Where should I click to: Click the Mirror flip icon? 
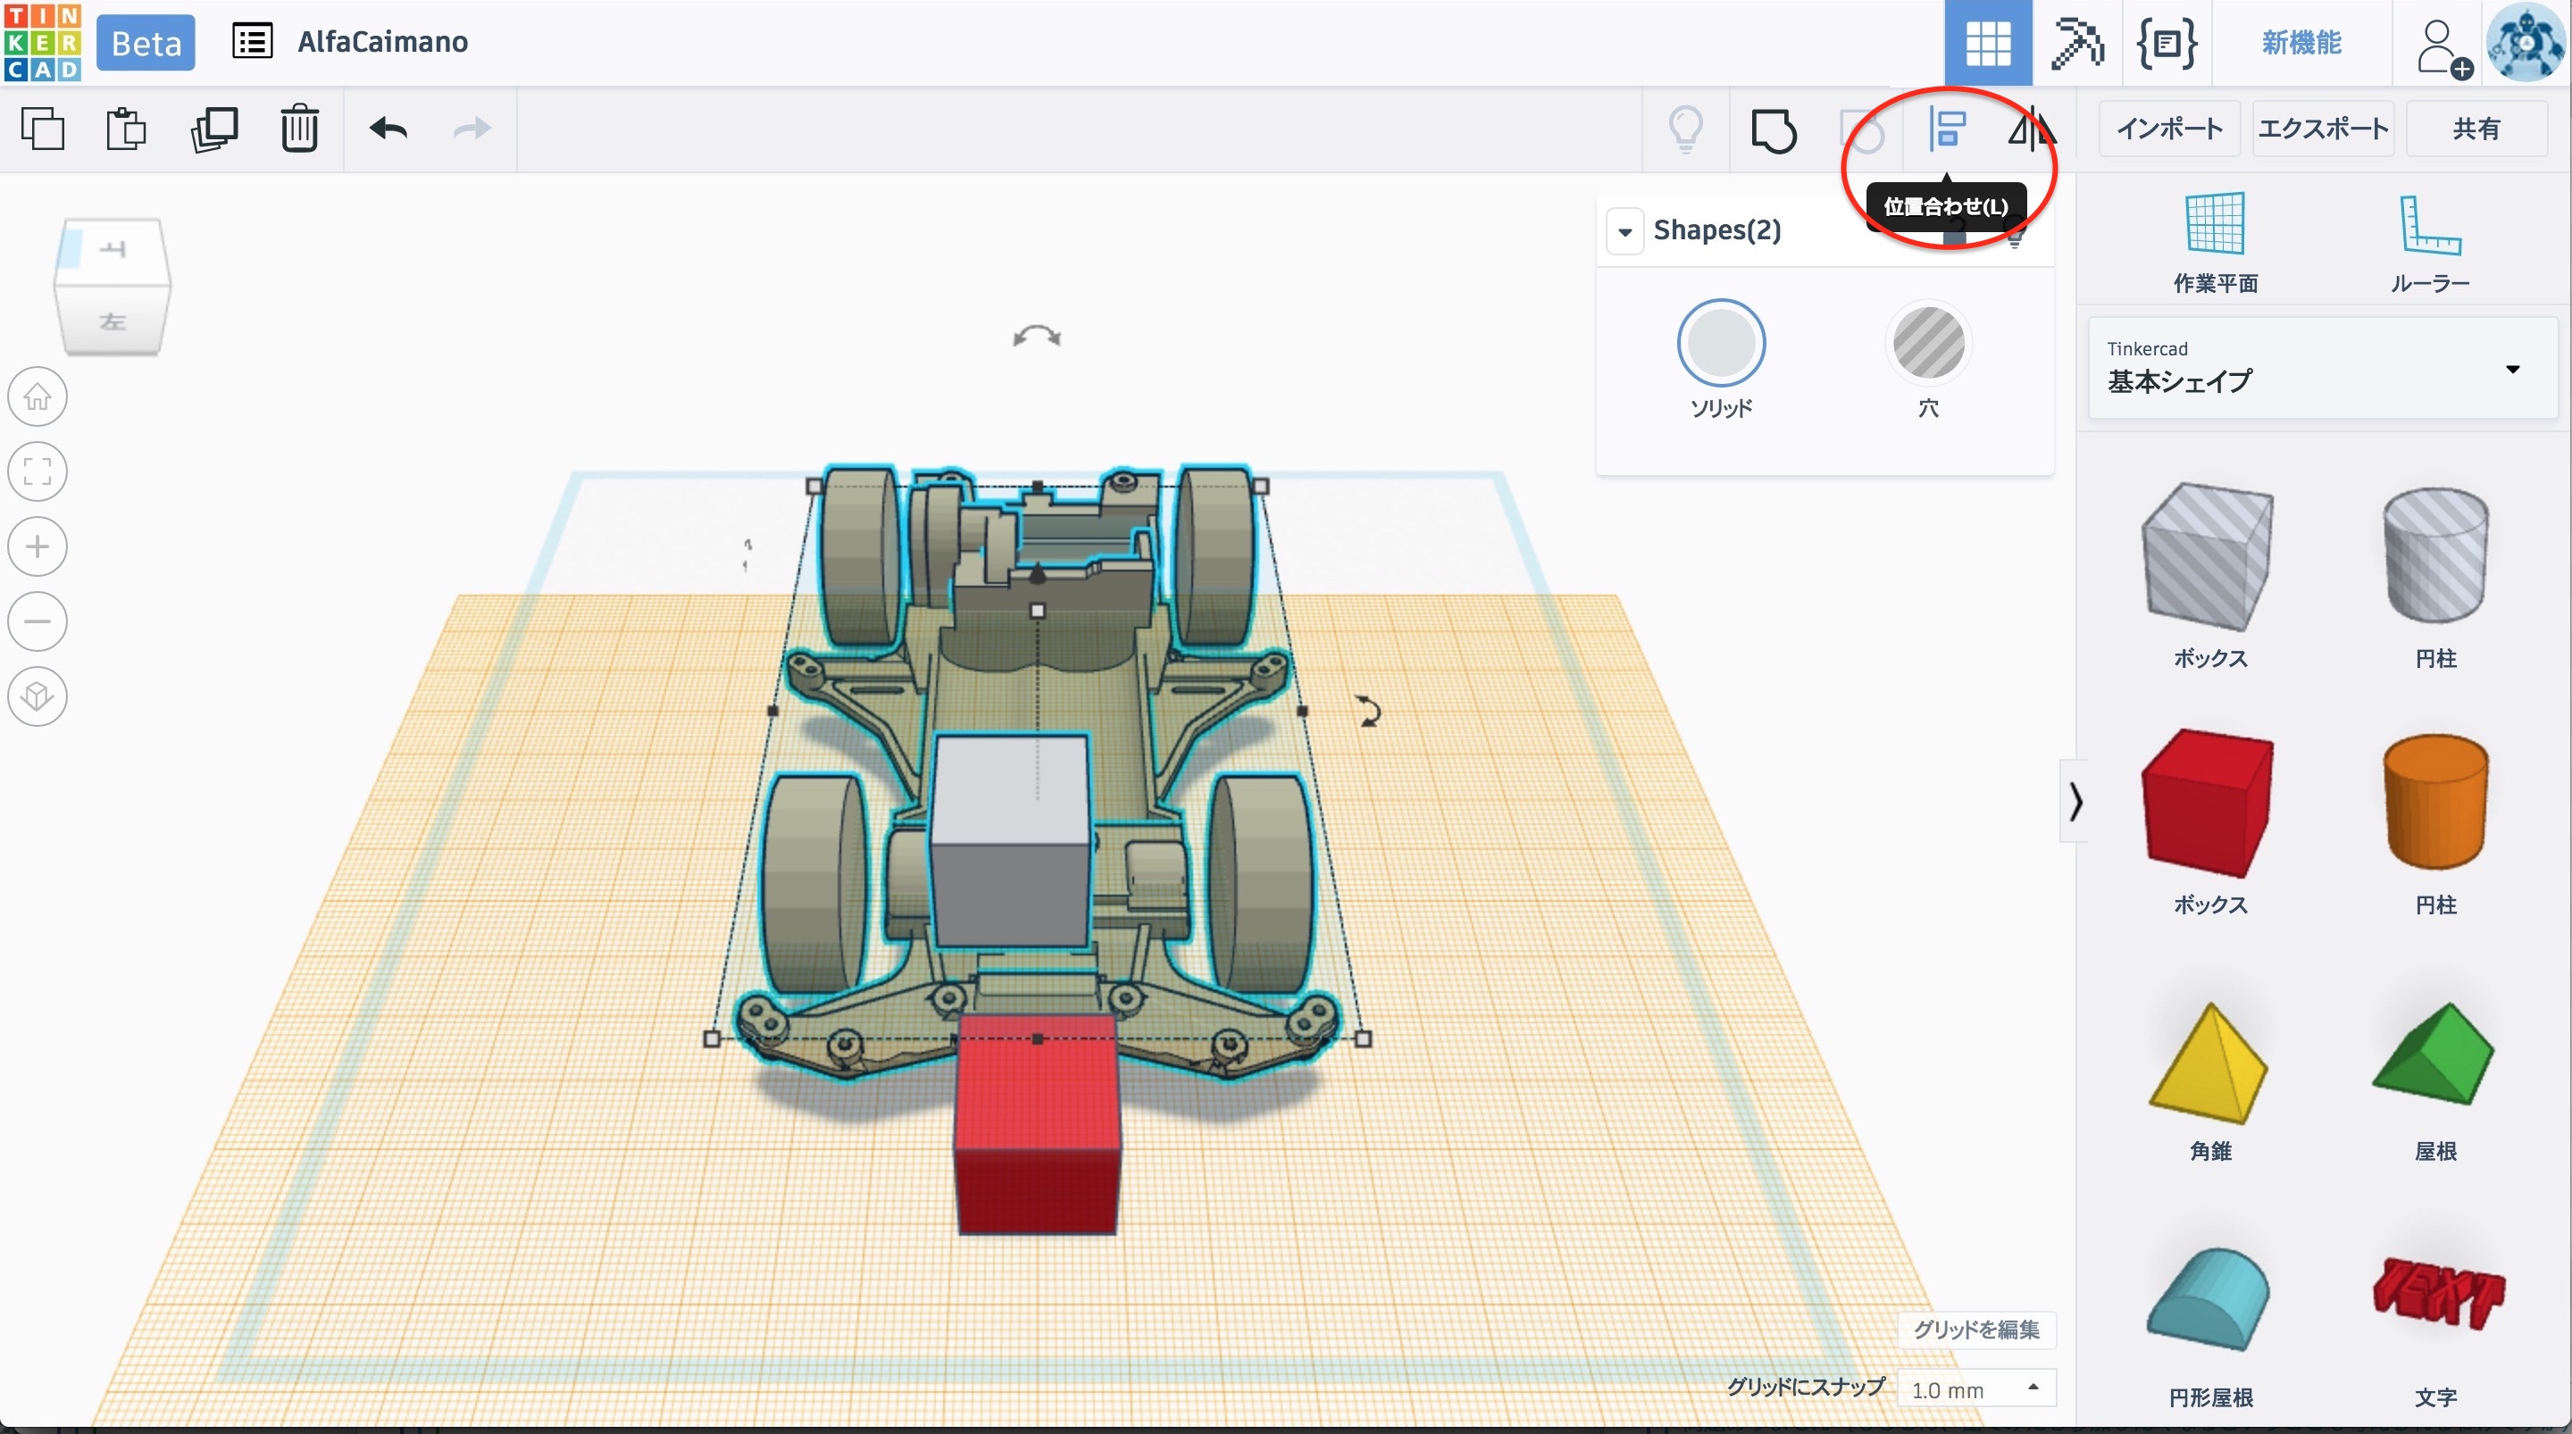click(x=2030, y=129)
